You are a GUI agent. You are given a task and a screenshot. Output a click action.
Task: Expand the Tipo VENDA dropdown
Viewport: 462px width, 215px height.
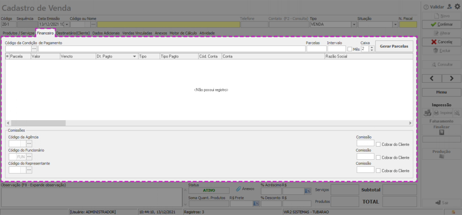(350, 24)
